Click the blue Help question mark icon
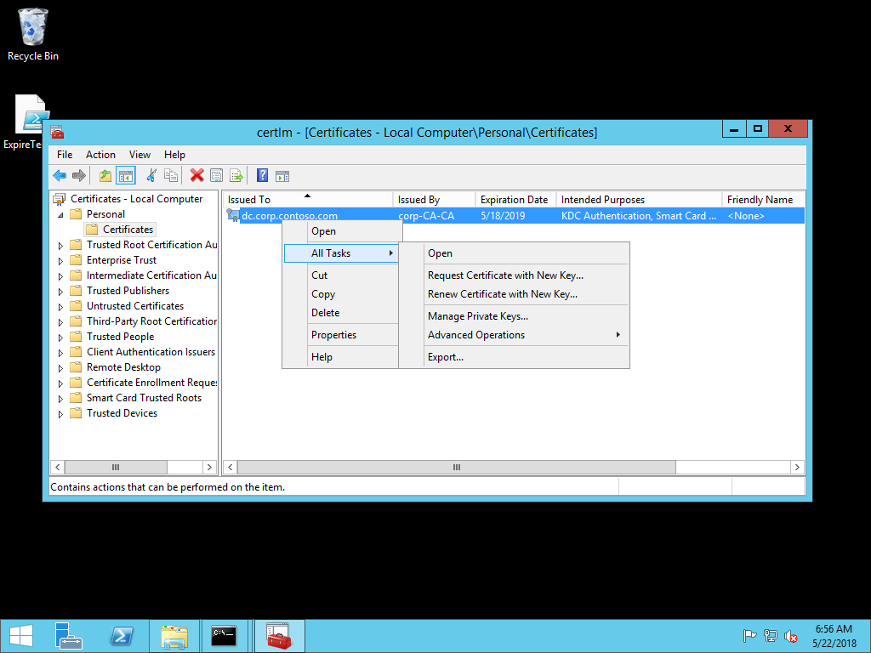 coord(262,176)
